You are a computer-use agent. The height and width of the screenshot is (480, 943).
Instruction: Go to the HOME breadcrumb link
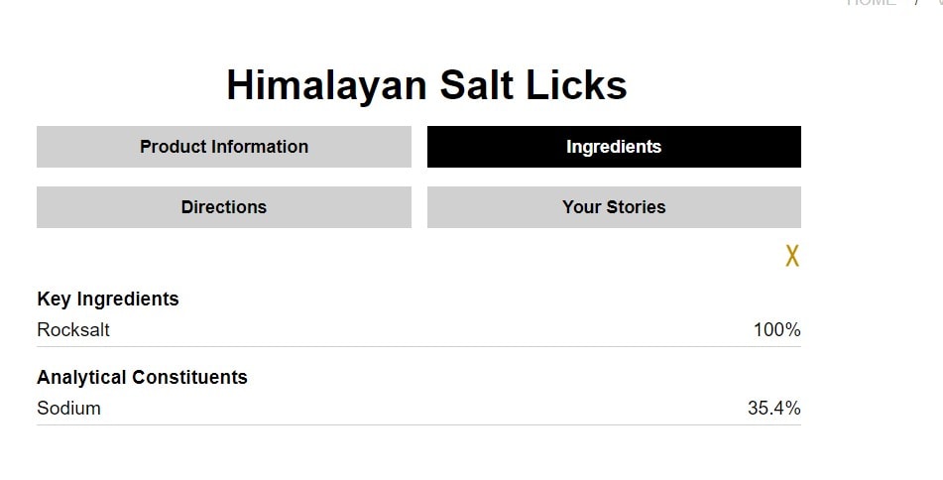click(871, 3)
